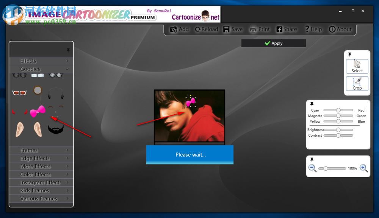Expand the Edge Effects section
This screenshot has height=218, width=379.
pyautogui.click(x=41, y=158)
